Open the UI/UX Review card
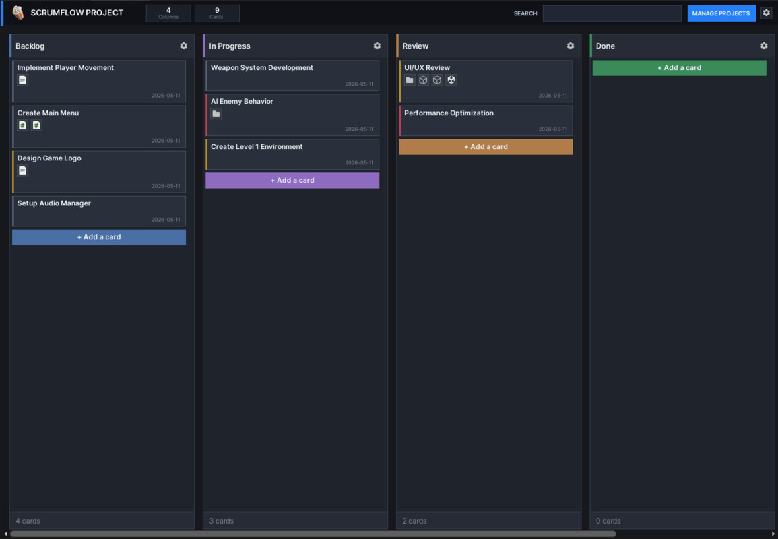The image size is (778, 539). point(486,81)
